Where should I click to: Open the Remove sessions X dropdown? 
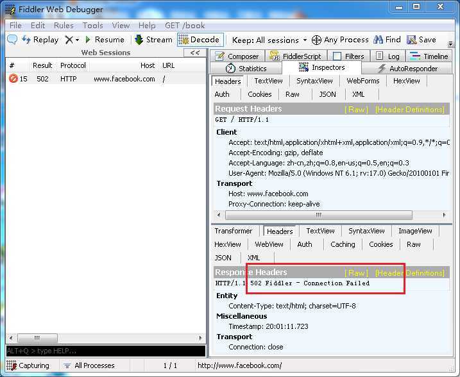click(72, 40)
